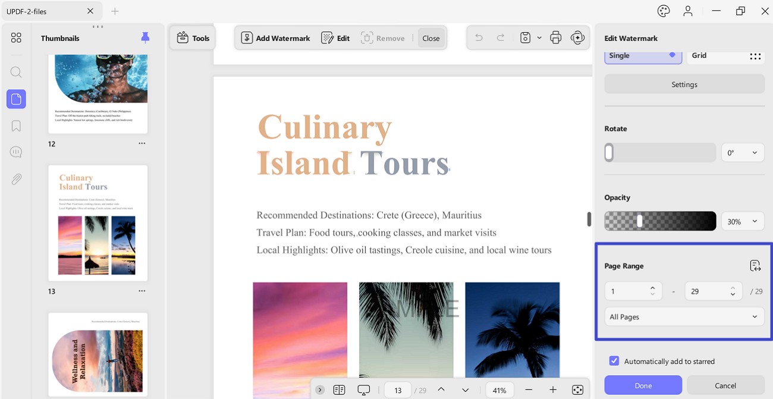Select the Single watermark layout option
The width and height of the screenshot is (773, 399).
(643, 56)
